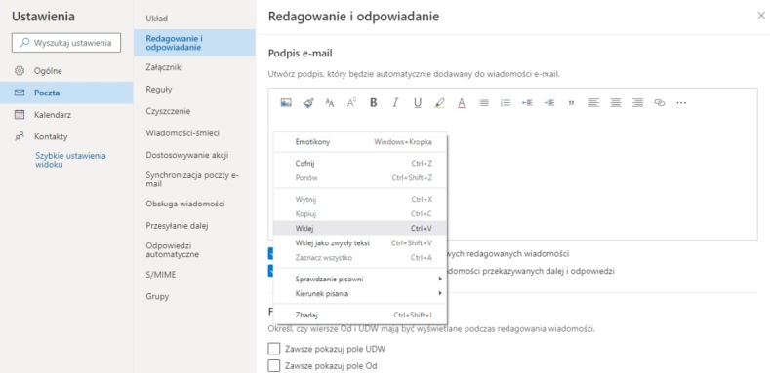Click the insert picture icon in signature toolbar
The width and height of the screenshot is (770, 373).
tap(286, 103)
